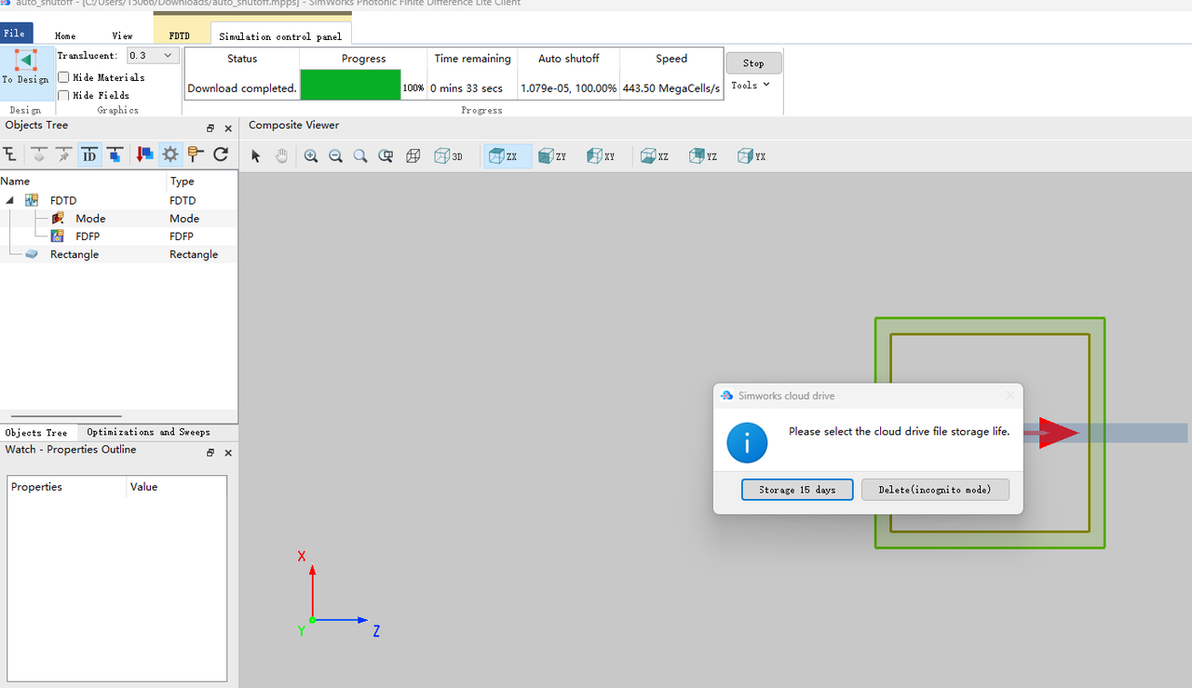Select the Simulation control panel tab

point(280,36)
